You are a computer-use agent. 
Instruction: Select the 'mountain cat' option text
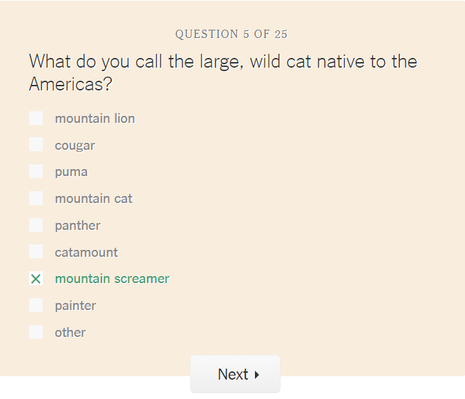click(x=93, y=199)
